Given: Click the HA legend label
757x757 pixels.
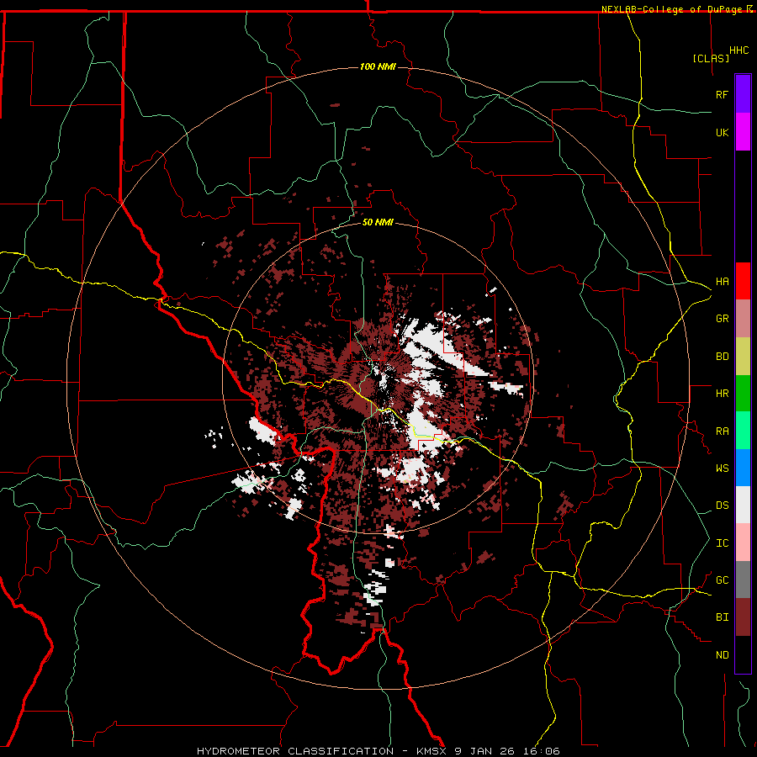Looking at the screenshot, I should [722, 282].
